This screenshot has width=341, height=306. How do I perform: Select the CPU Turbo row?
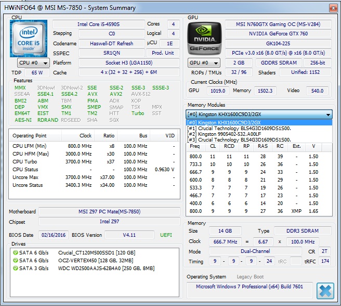coord(94,162)
